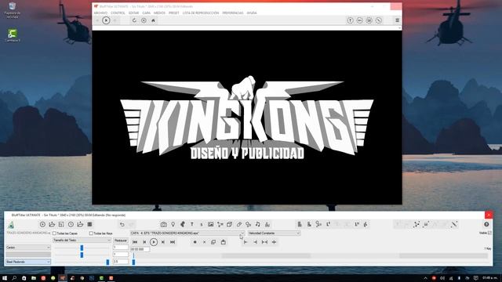This screenshot has width=502, height=282.
Task: Click the first property value field
Action: point(121,248)
